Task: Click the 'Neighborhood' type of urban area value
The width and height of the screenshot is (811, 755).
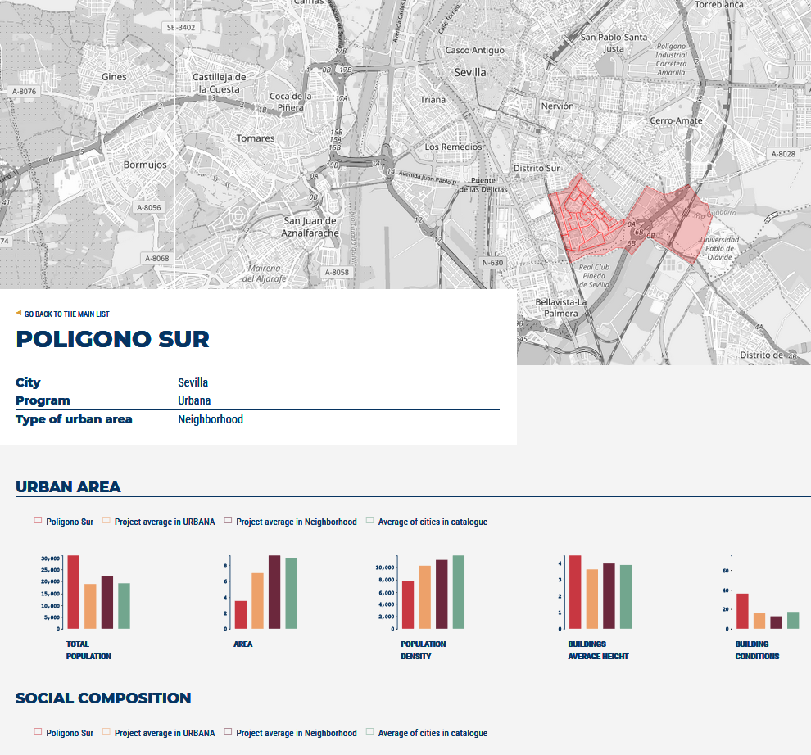Action: [211, 419]
